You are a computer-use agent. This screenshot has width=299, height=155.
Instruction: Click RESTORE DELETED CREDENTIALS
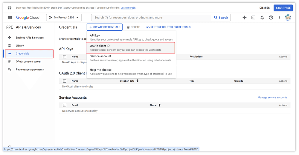[x=168, y=27]
